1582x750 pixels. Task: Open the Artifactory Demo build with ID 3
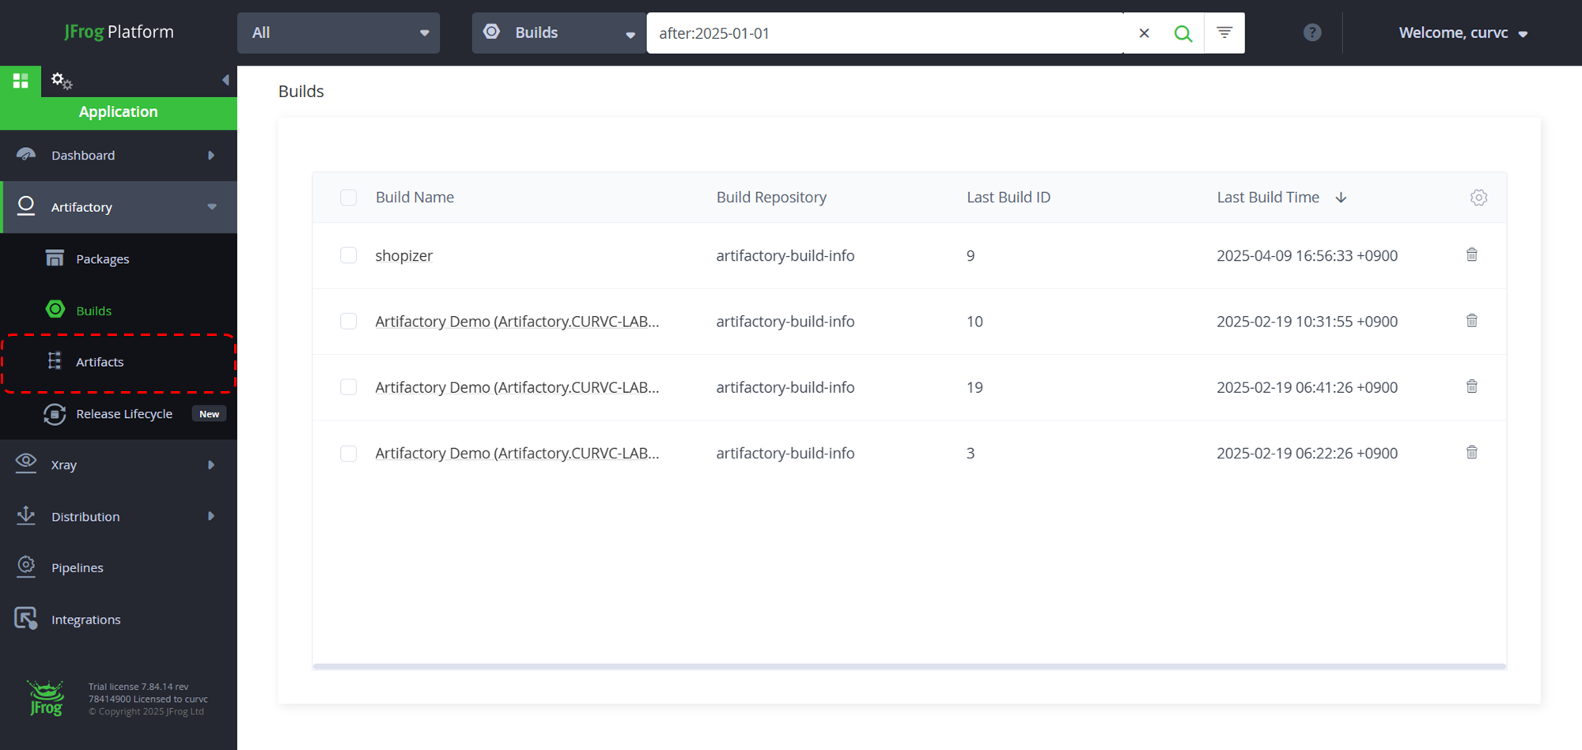pos(517,453)
